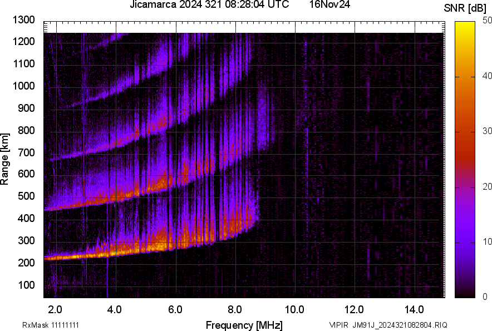Click the frequency tick label 14.0
The image size is (492, 331).
(414, 310)
